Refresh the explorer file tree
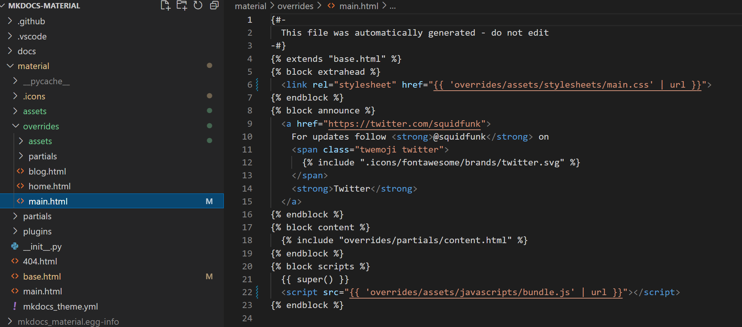 (x=198, y=5)
